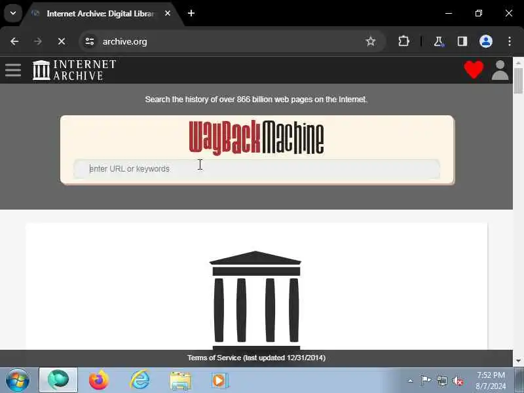
Task: Click the forward navigation arrow
Action: pos(38,41)
